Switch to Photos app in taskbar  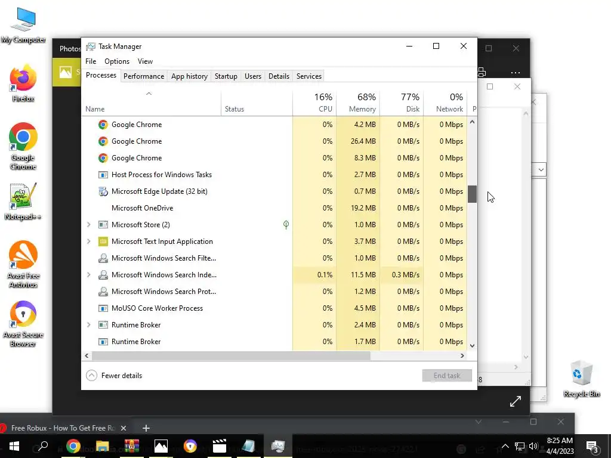(x=161, y=446)
